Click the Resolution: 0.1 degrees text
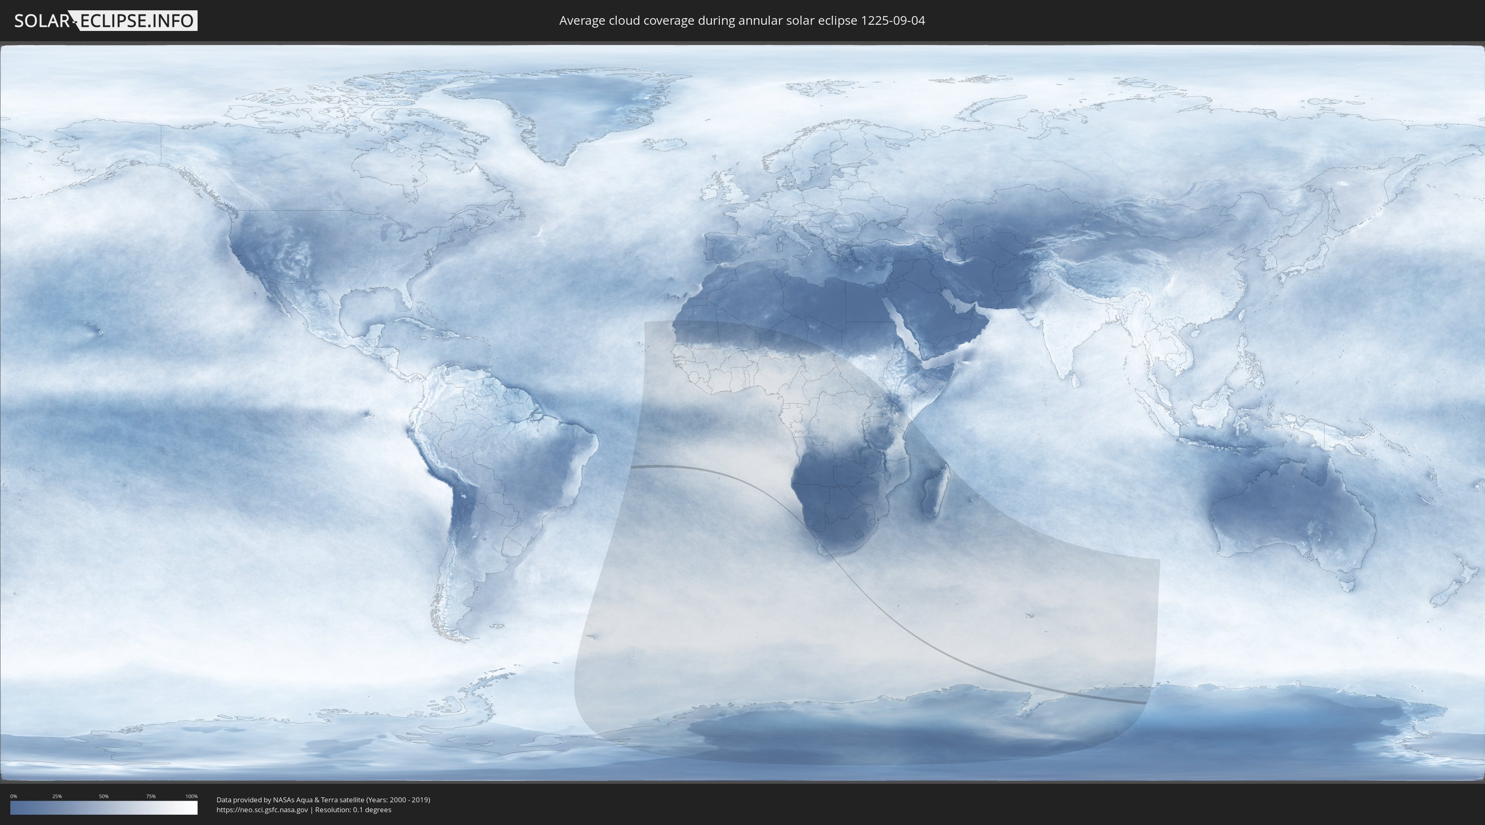This screenshot has width=1485, height=825. (353, 810)
